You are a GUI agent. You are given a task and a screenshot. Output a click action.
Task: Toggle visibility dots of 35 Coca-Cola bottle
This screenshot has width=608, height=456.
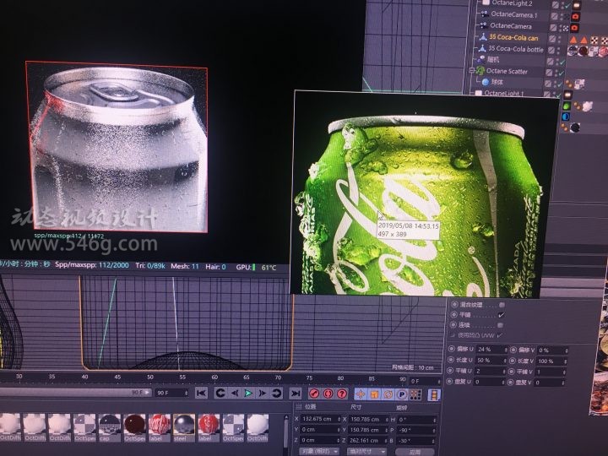click(x=559, y=51)
